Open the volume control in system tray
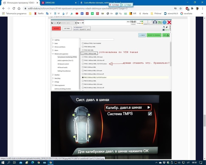Viewport: 206px width, 165px height. pos(179,163)
